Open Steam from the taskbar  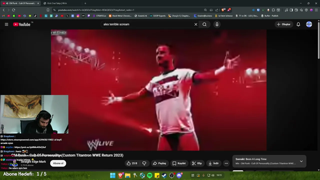[x=164, y=175]
